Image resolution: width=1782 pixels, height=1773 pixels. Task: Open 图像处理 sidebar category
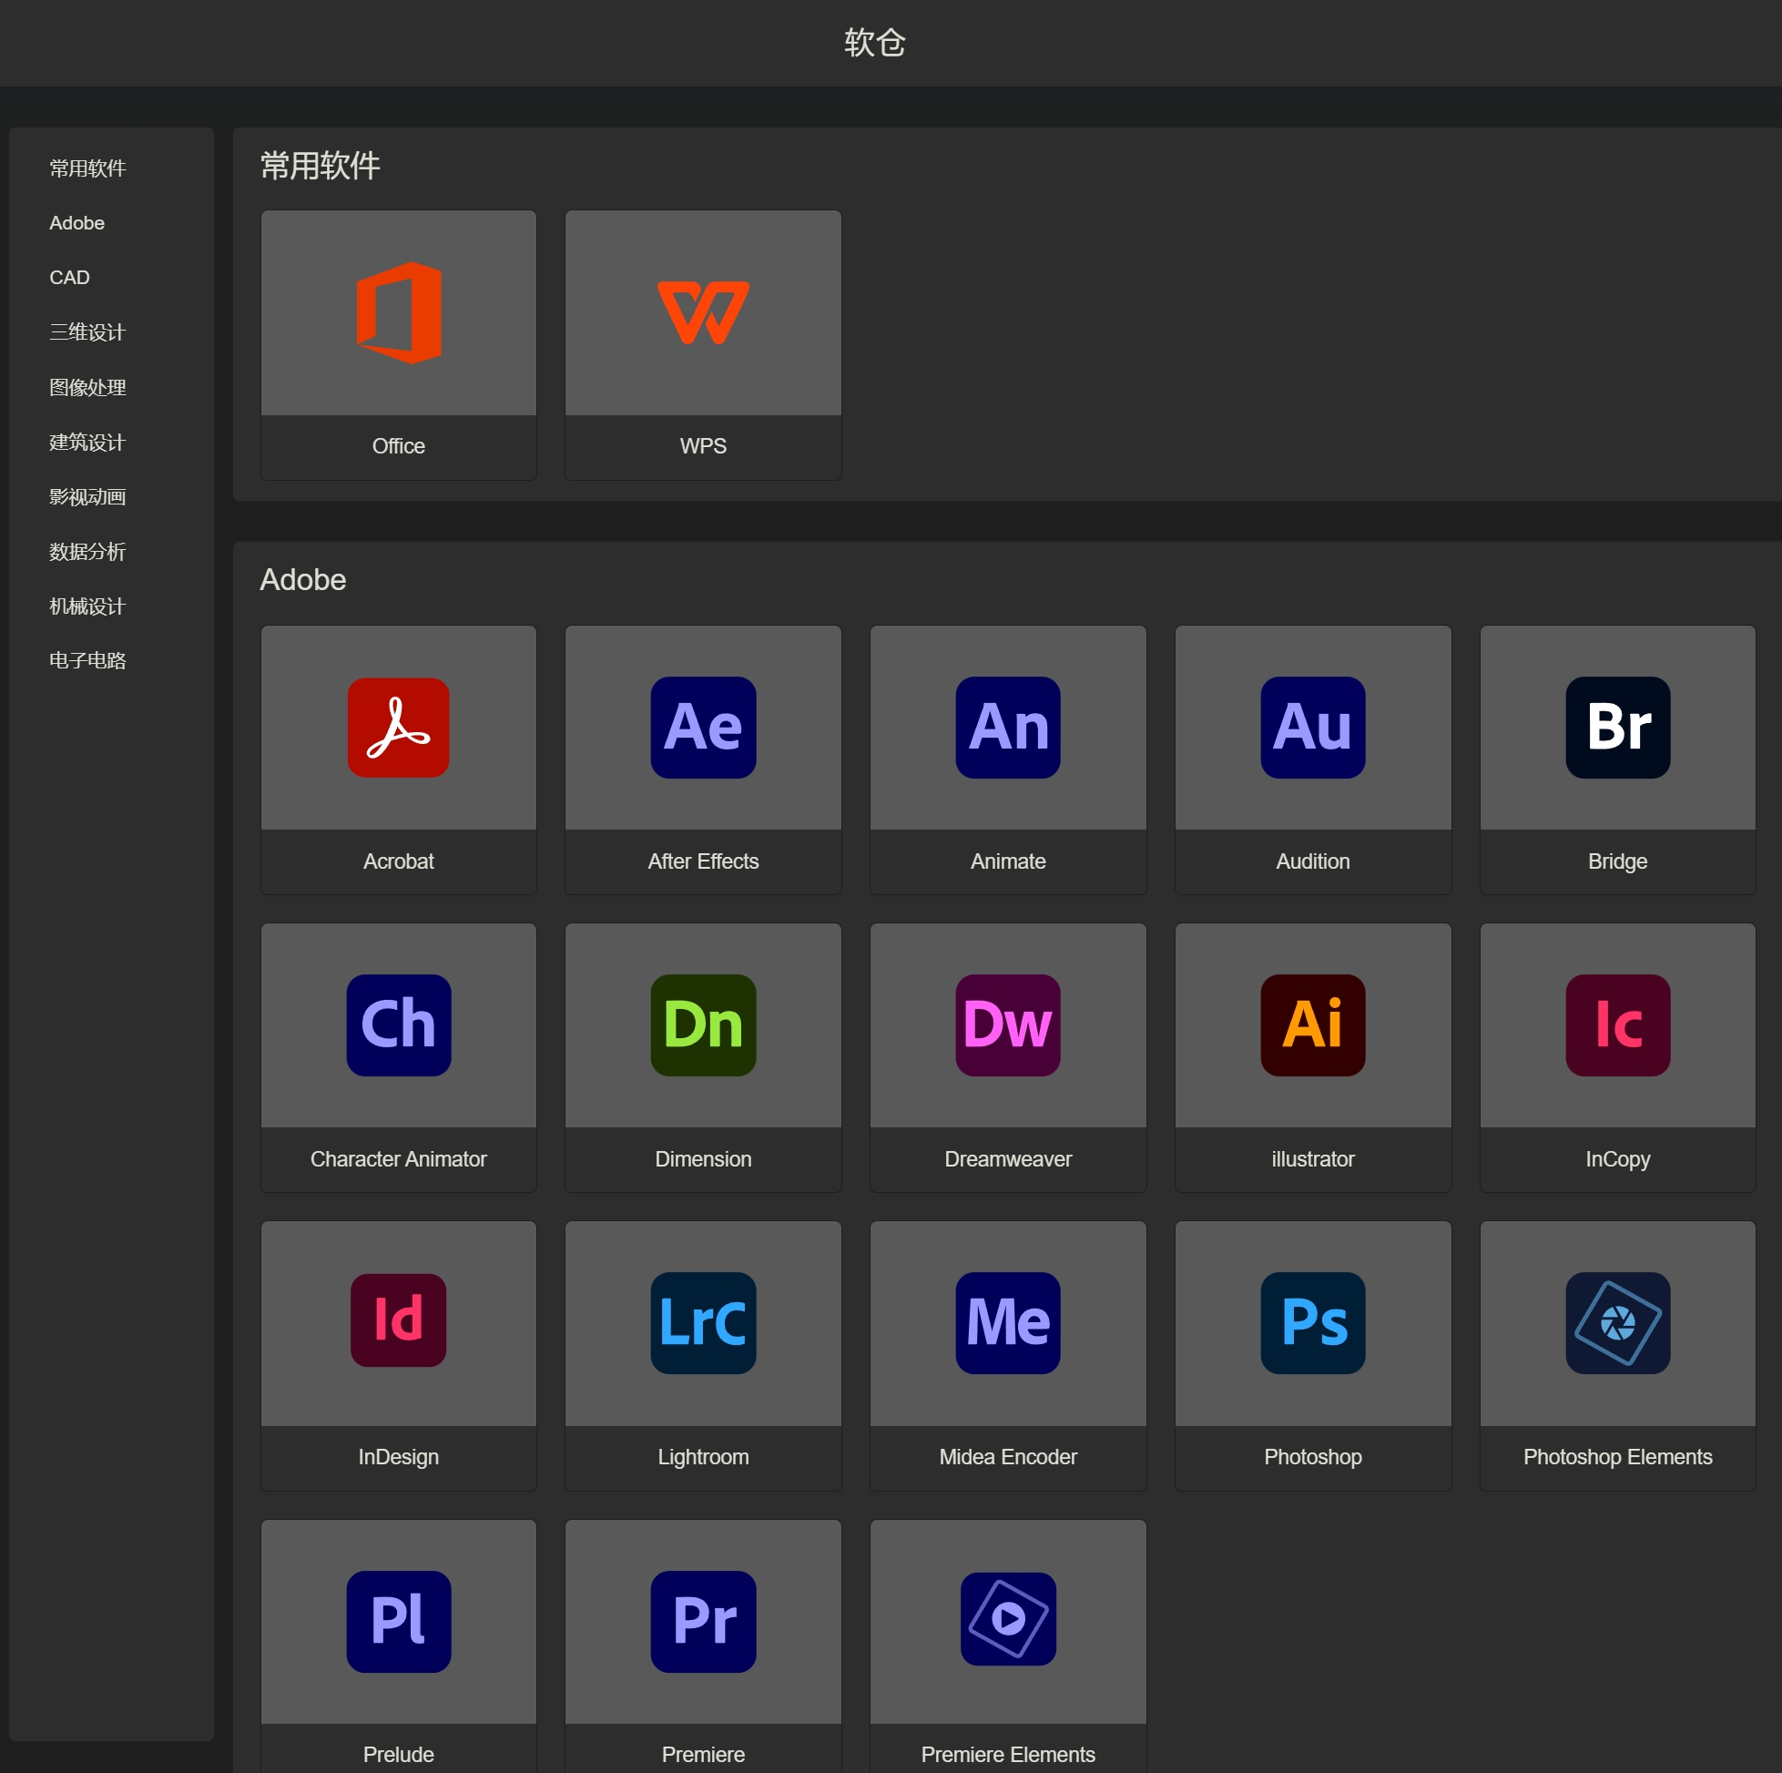tap(87, 387)
